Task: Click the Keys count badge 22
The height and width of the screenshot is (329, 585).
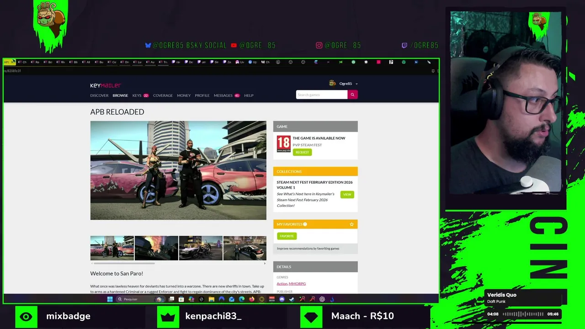Action: coord(146,96)
